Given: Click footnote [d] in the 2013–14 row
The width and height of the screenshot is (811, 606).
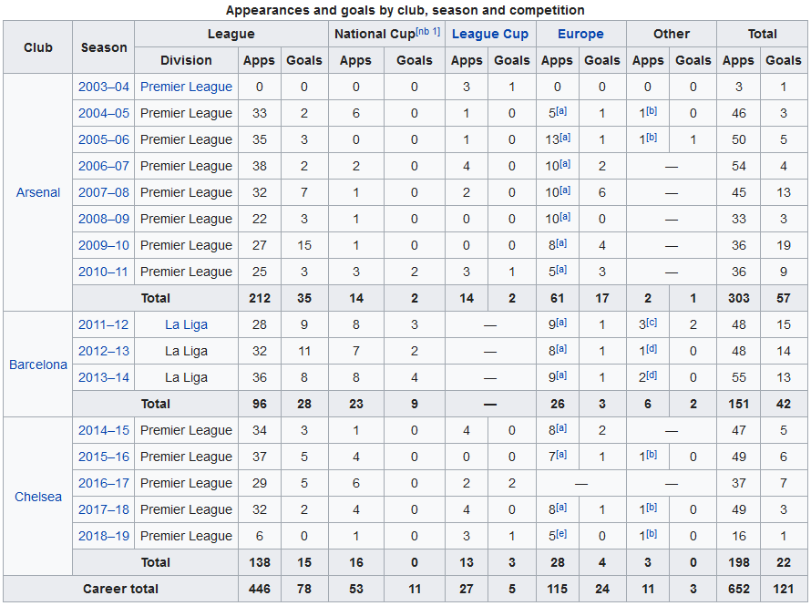Looking at the screenshot, I should pyautogui.click(x=652, y=375).
